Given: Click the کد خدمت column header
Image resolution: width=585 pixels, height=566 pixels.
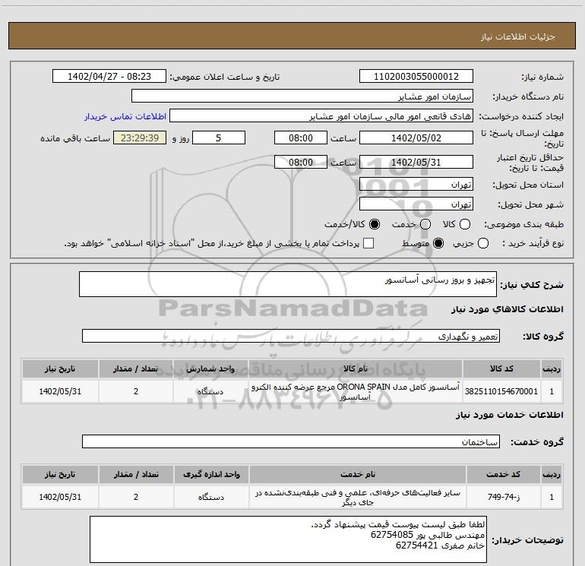Looking at the screenshot, I should tap(503, 474).
